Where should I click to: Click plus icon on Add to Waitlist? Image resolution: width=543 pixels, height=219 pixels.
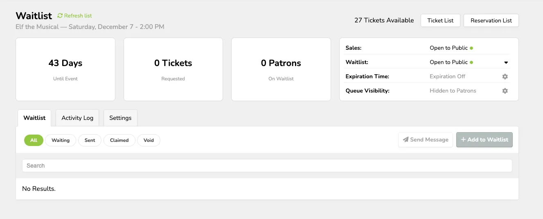463,139
